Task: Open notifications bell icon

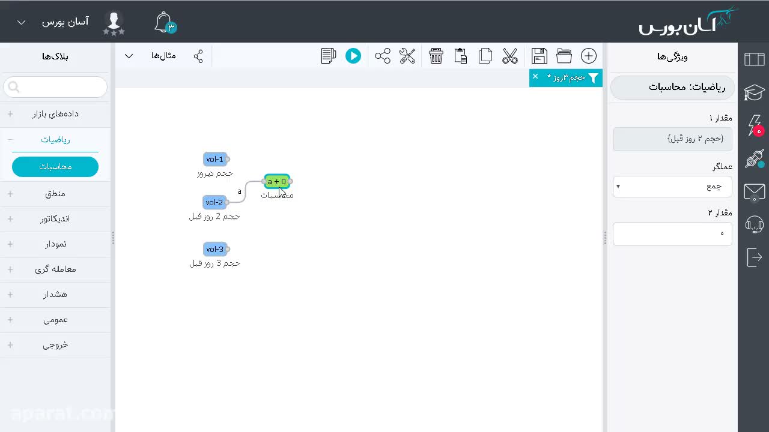Action: pyautogui.click(x=163, y=22)
